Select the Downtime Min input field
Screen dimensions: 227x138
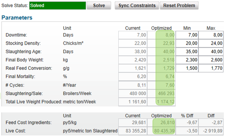click(x=187, y=35)
